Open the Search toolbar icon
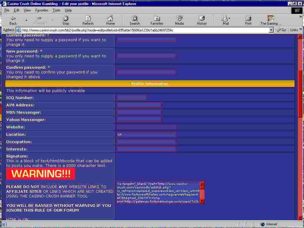 pyautogui.click(x=135, y=19)
